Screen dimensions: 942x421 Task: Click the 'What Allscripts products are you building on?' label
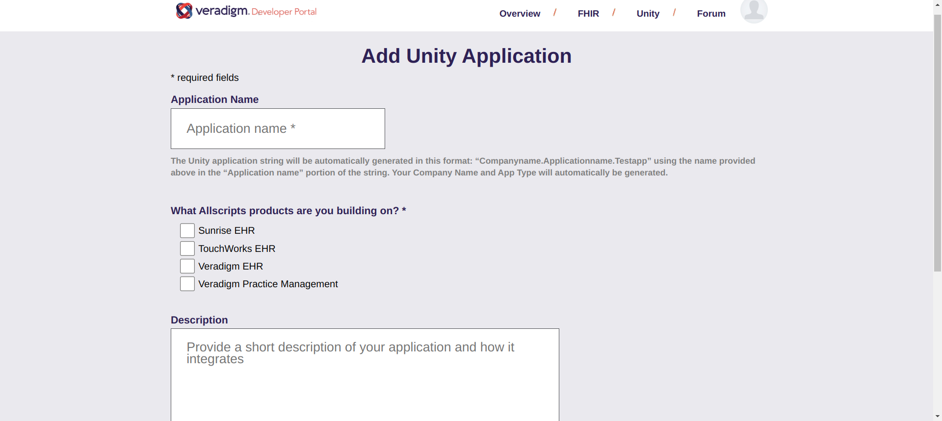click(x=288, y=211)
